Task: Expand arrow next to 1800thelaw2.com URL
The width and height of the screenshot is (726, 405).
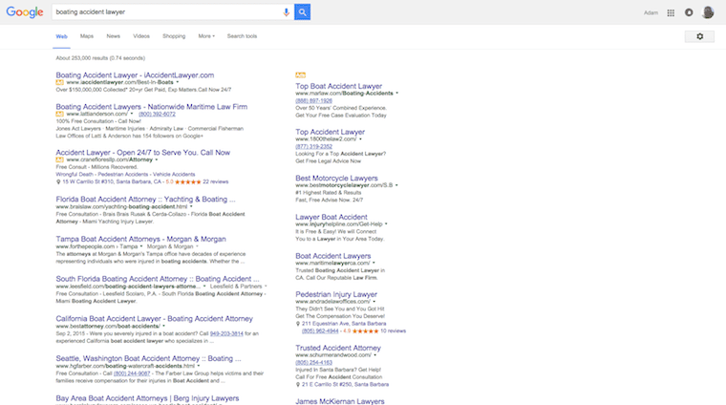Action: 360,139
